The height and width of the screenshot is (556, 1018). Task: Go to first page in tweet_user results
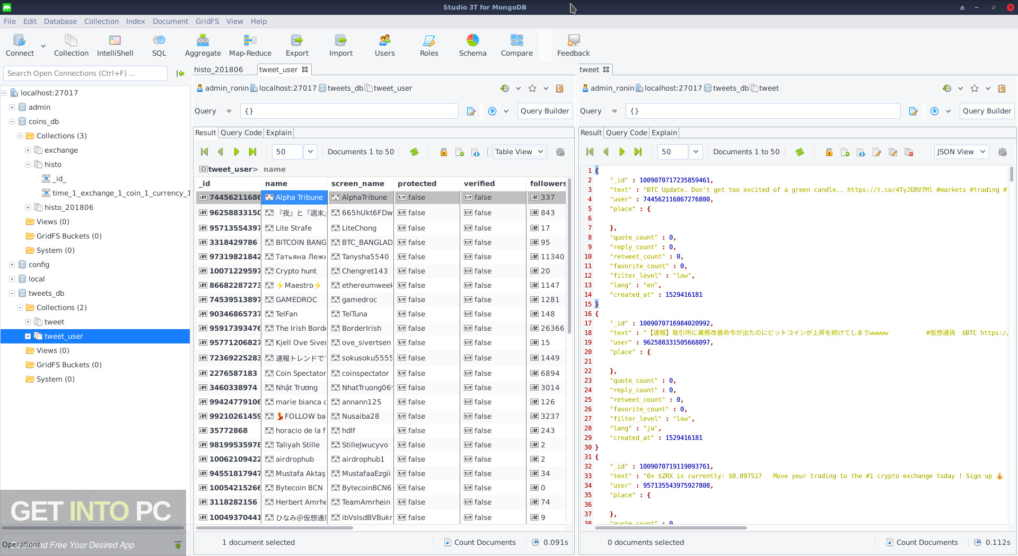(205, 152)
